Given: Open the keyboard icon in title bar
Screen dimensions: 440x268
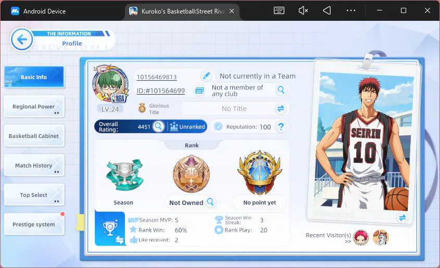Looking at the screenshot, I should pos(279,10).
